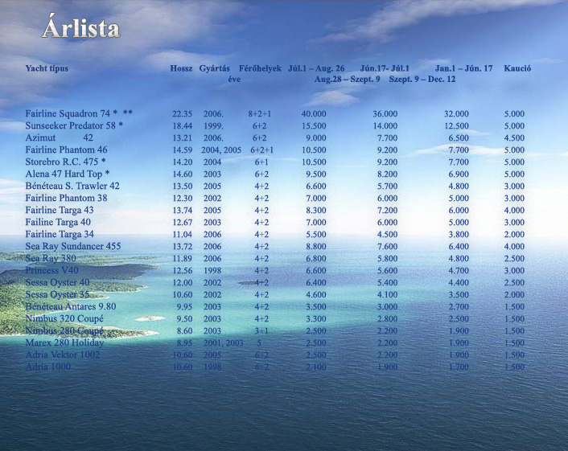
Task: Click the Yacht típus column header
Action: [x=47, y=68]
